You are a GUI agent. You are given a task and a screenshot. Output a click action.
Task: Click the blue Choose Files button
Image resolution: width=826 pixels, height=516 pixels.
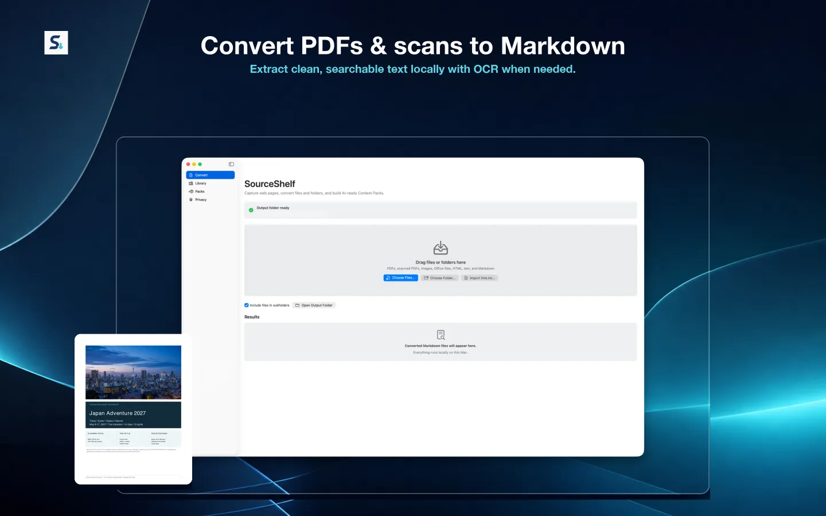[x=400, y=277]
